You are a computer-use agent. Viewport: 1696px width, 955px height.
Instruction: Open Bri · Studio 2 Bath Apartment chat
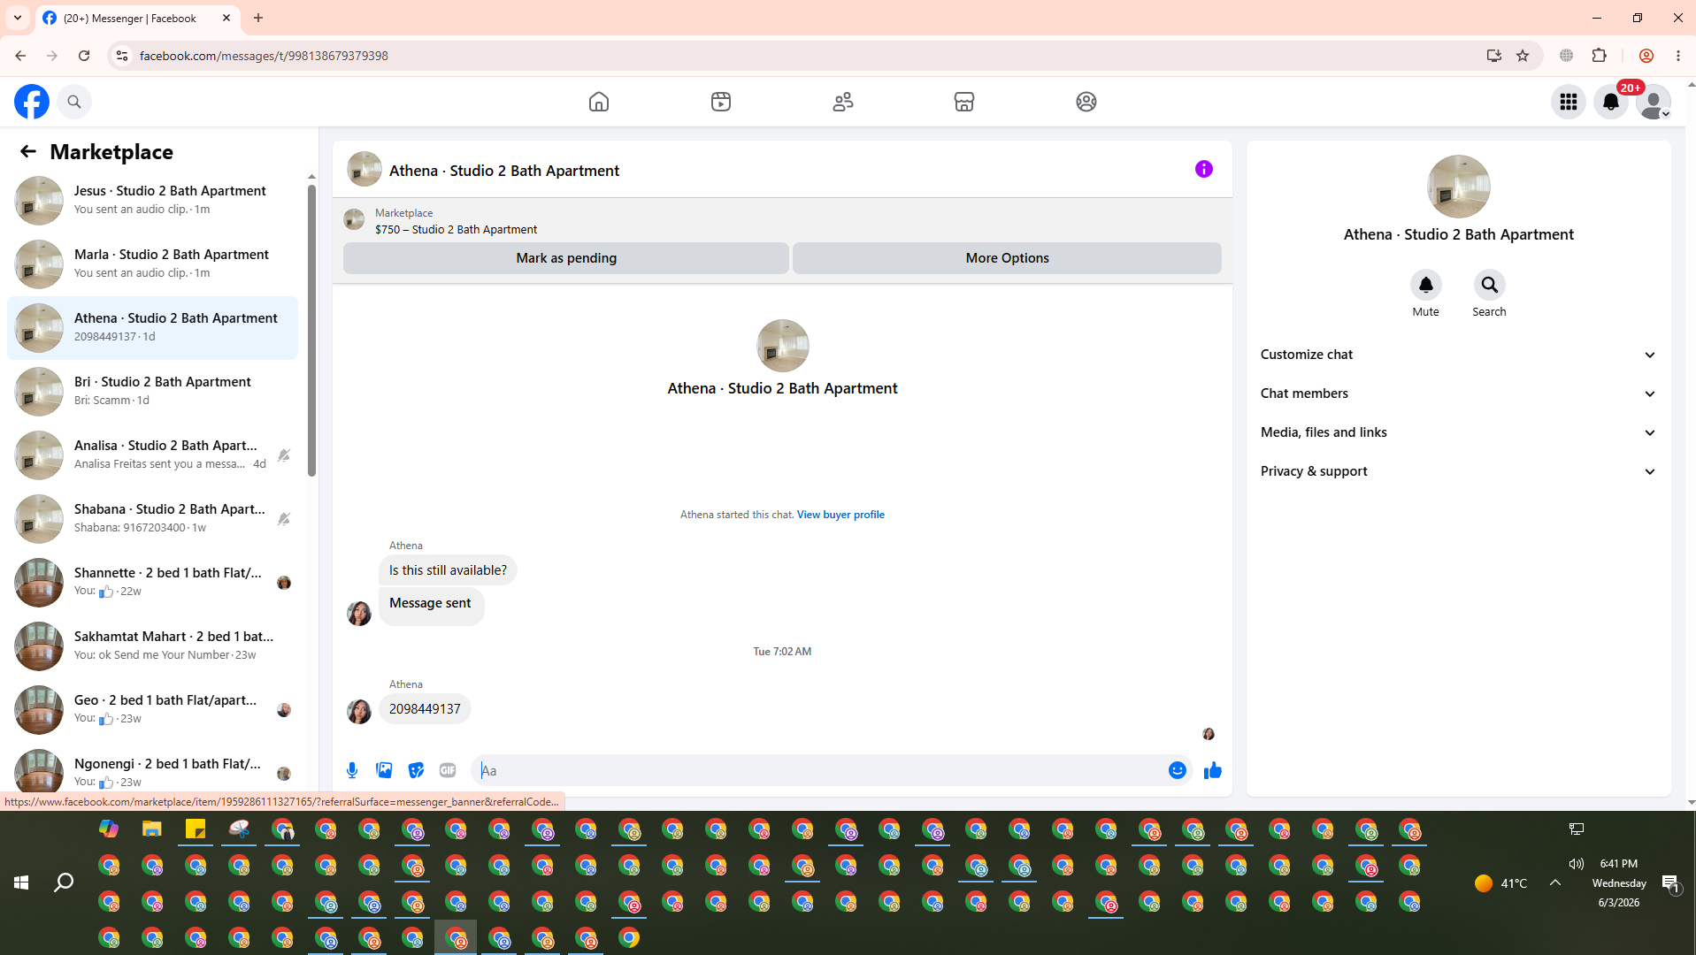point(152,391)
